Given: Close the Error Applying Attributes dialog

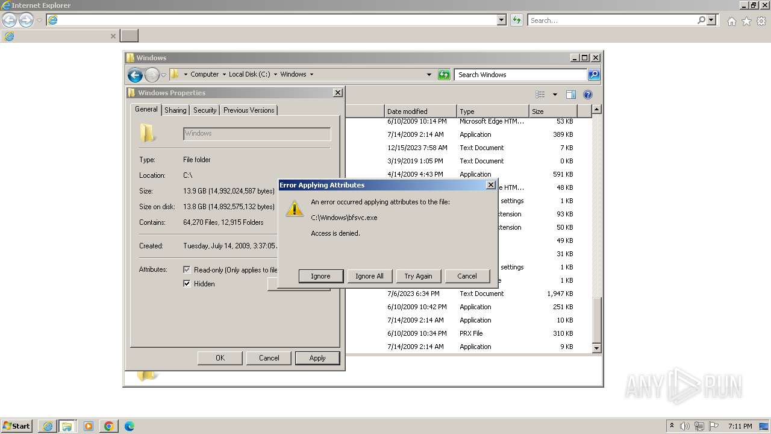Looking at the screenshot, I should [x=490, y=185].
